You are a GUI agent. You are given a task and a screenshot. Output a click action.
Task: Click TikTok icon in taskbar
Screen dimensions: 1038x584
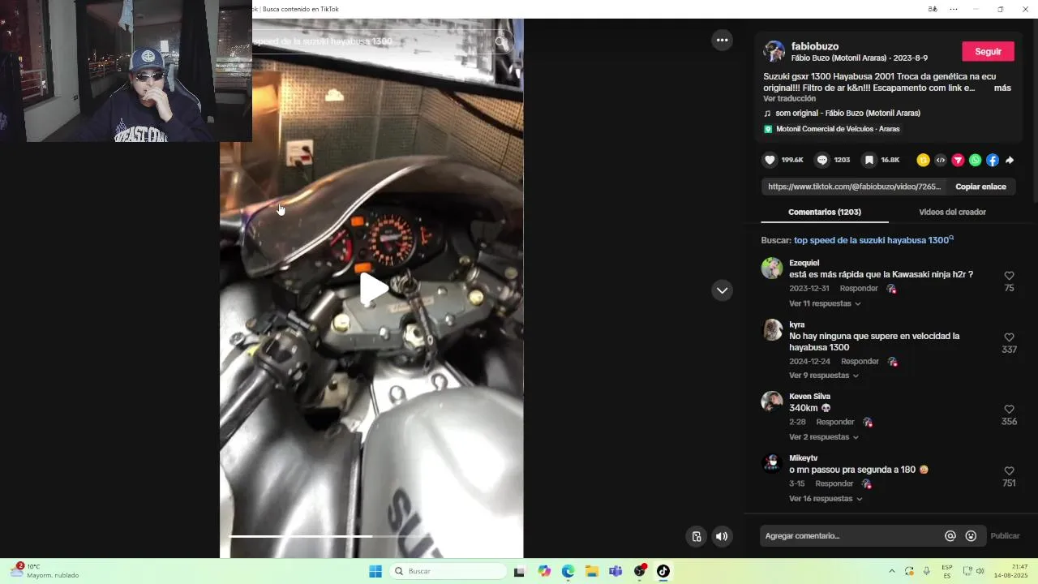pos(663,571)
